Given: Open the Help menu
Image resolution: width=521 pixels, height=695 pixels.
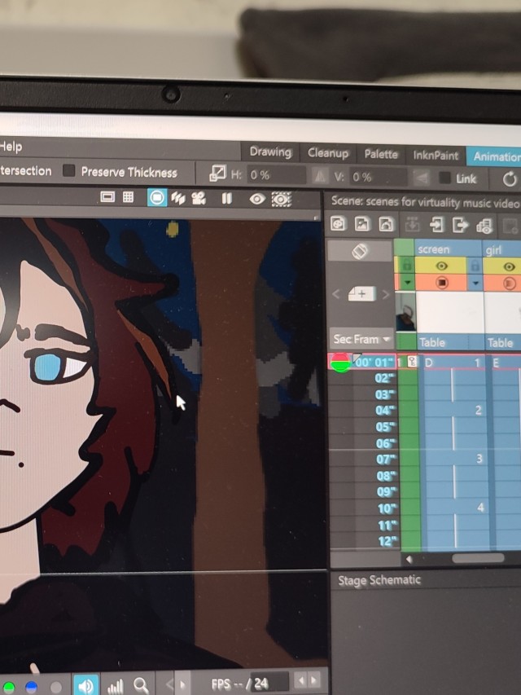Looking at the screenshot, I should click(11, 147).
